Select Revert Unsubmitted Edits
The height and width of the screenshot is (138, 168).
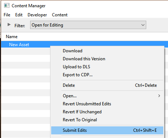tap(107, 104)
